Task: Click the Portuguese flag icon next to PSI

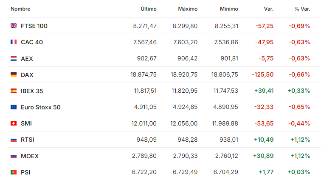Action: (14, 172)
